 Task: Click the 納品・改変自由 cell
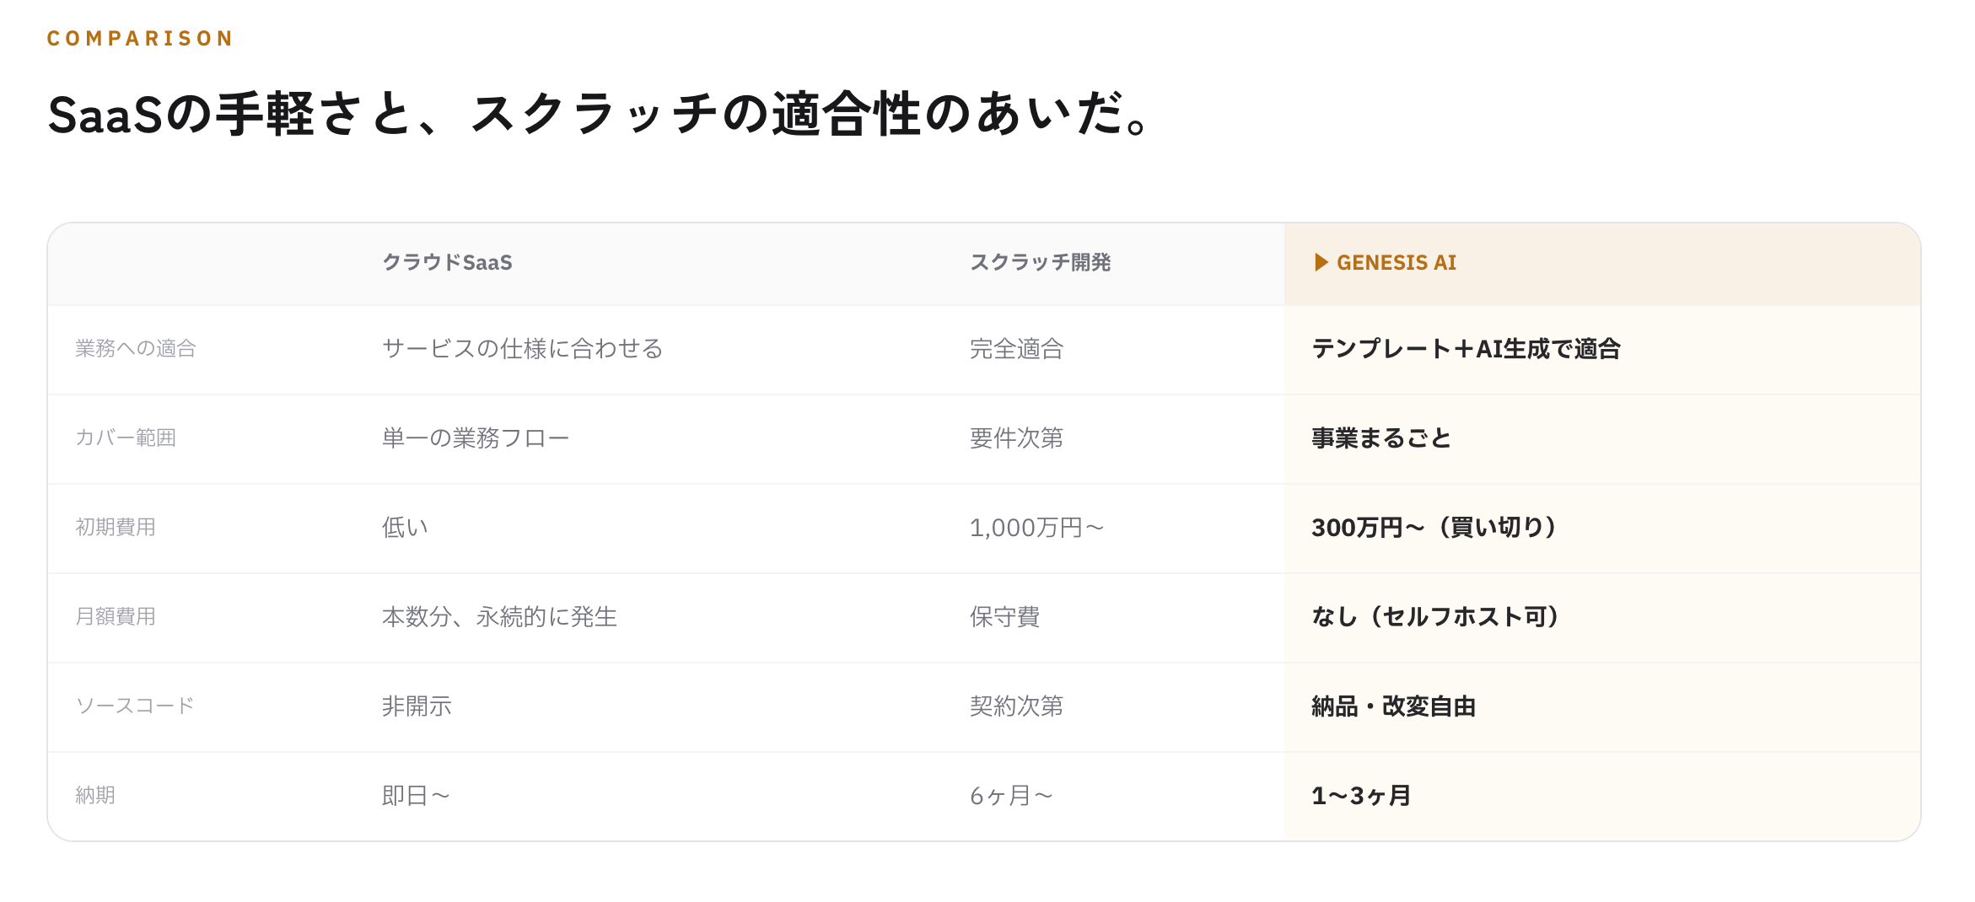point(1393,706)
